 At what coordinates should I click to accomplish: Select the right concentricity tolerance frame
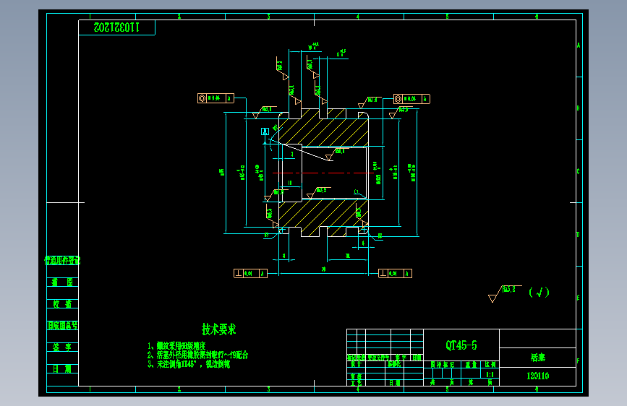point(411,99)
